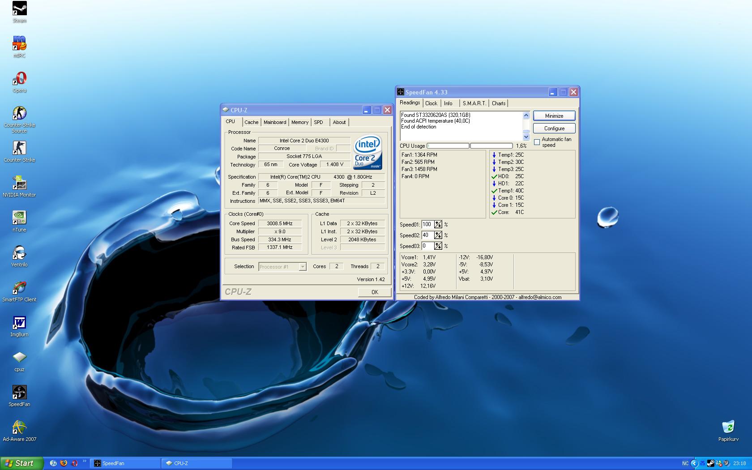Open the S.M.A.R.T. tab in SpeedFan
Viewport: 752px width, 470px height.
(474, 103)
